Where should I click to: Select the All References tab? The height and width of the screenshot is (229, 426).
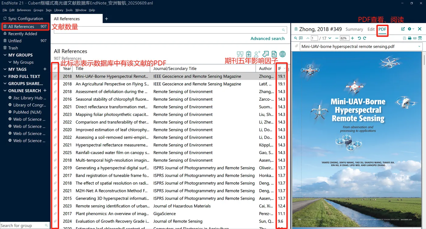[x=77, y=19]
